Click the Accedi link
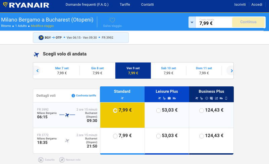The image size is (269, 164). point(257,5)
